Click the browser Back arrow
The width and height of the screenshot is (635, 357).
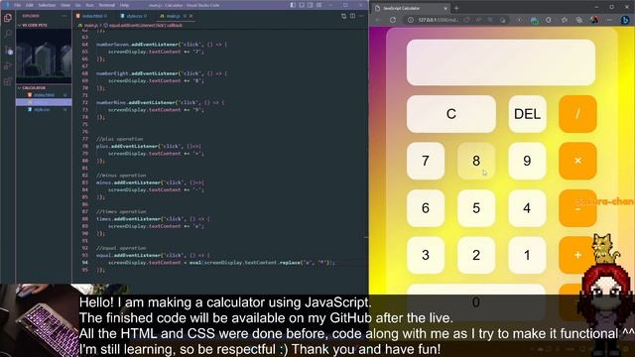click(378, 20)
